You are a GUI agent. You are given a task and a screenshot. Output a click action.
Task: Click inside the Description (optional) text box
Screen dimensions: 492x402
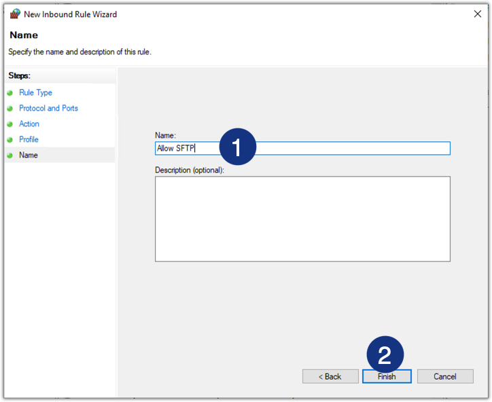(x=302, y=219)
